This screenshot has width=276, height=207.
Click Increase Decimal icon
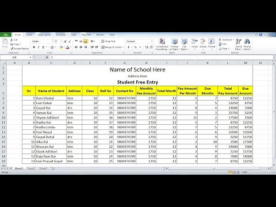click(147, 47)
